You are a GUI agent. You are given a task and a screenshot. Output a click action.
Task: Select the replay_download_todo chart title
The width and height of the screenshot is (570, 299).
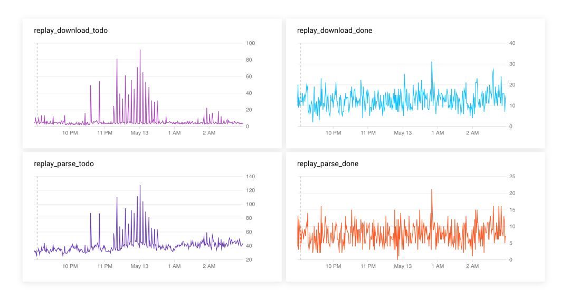(x=71, y=31)
